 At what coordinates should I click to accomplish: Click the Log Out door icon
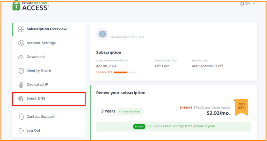(21, 131)
